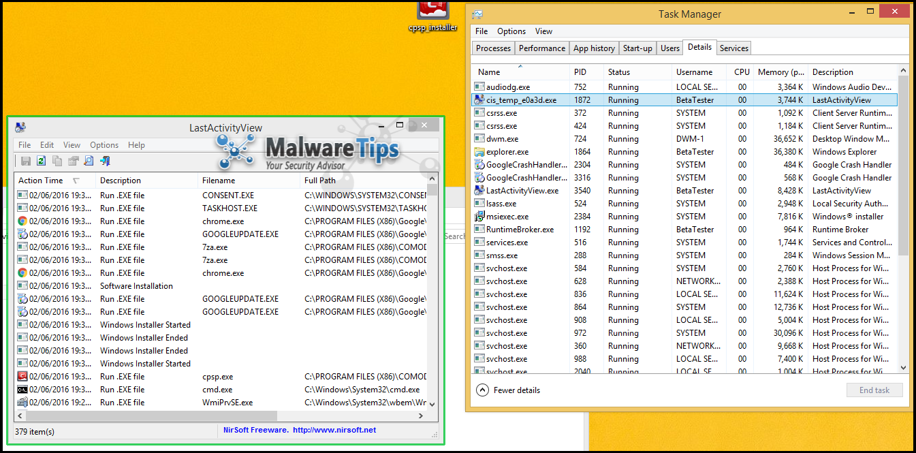This screenshot has height=453, width=916.
Task: Switch to the Processes tab
Action: [x=493, y=48]
